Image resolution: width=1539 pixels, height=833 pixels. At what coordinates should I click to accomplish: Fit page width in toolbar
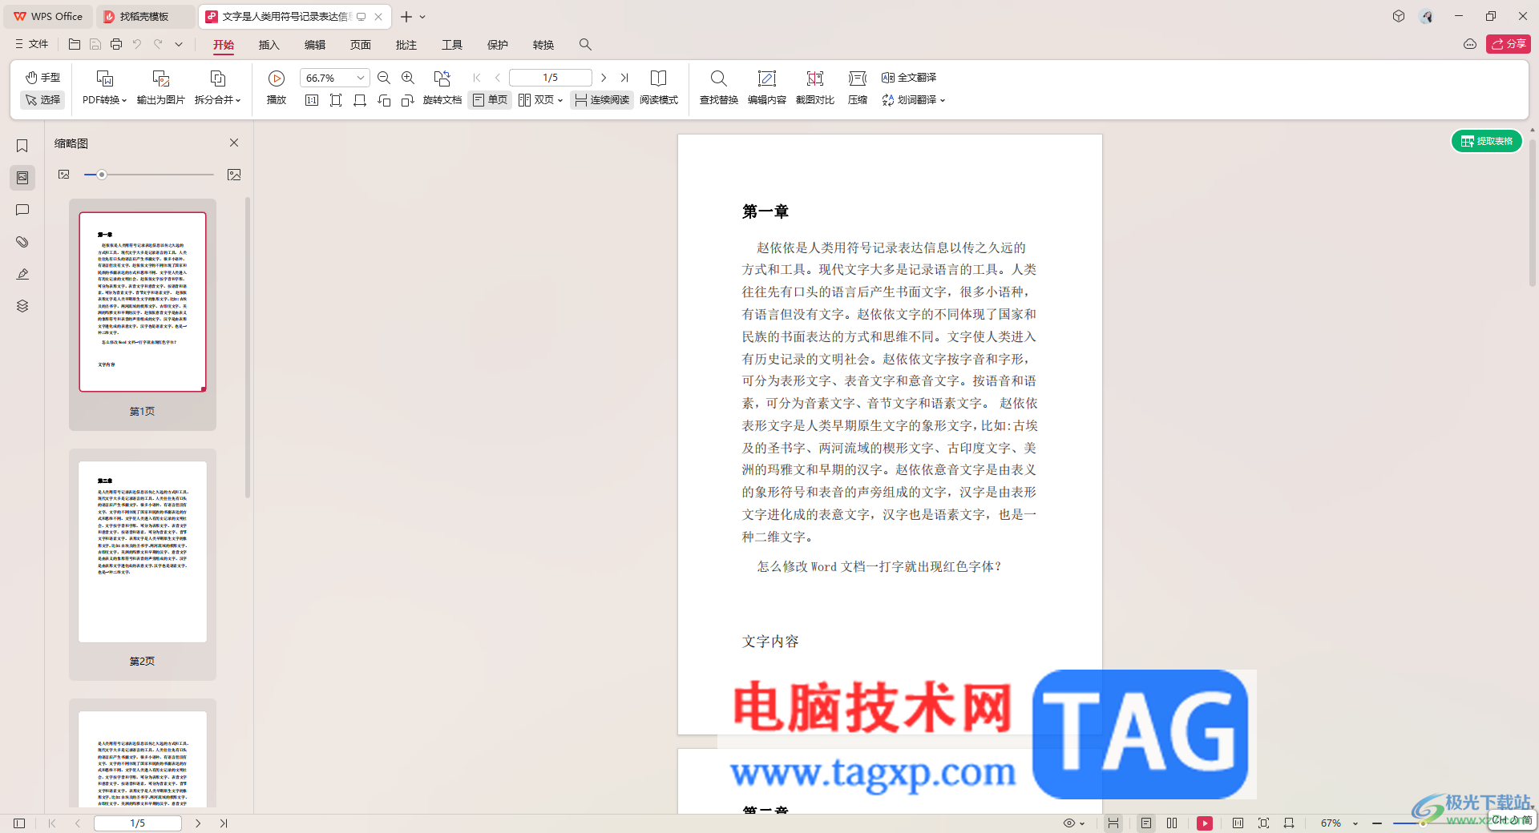[x=360, y=100]
